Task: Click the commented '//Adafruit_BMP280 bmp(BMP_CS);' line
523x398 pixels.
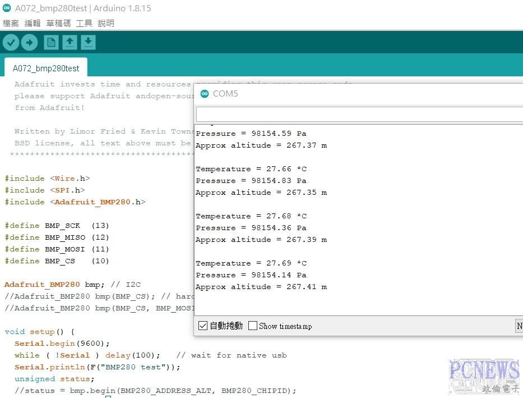Action: pos(99,296)
